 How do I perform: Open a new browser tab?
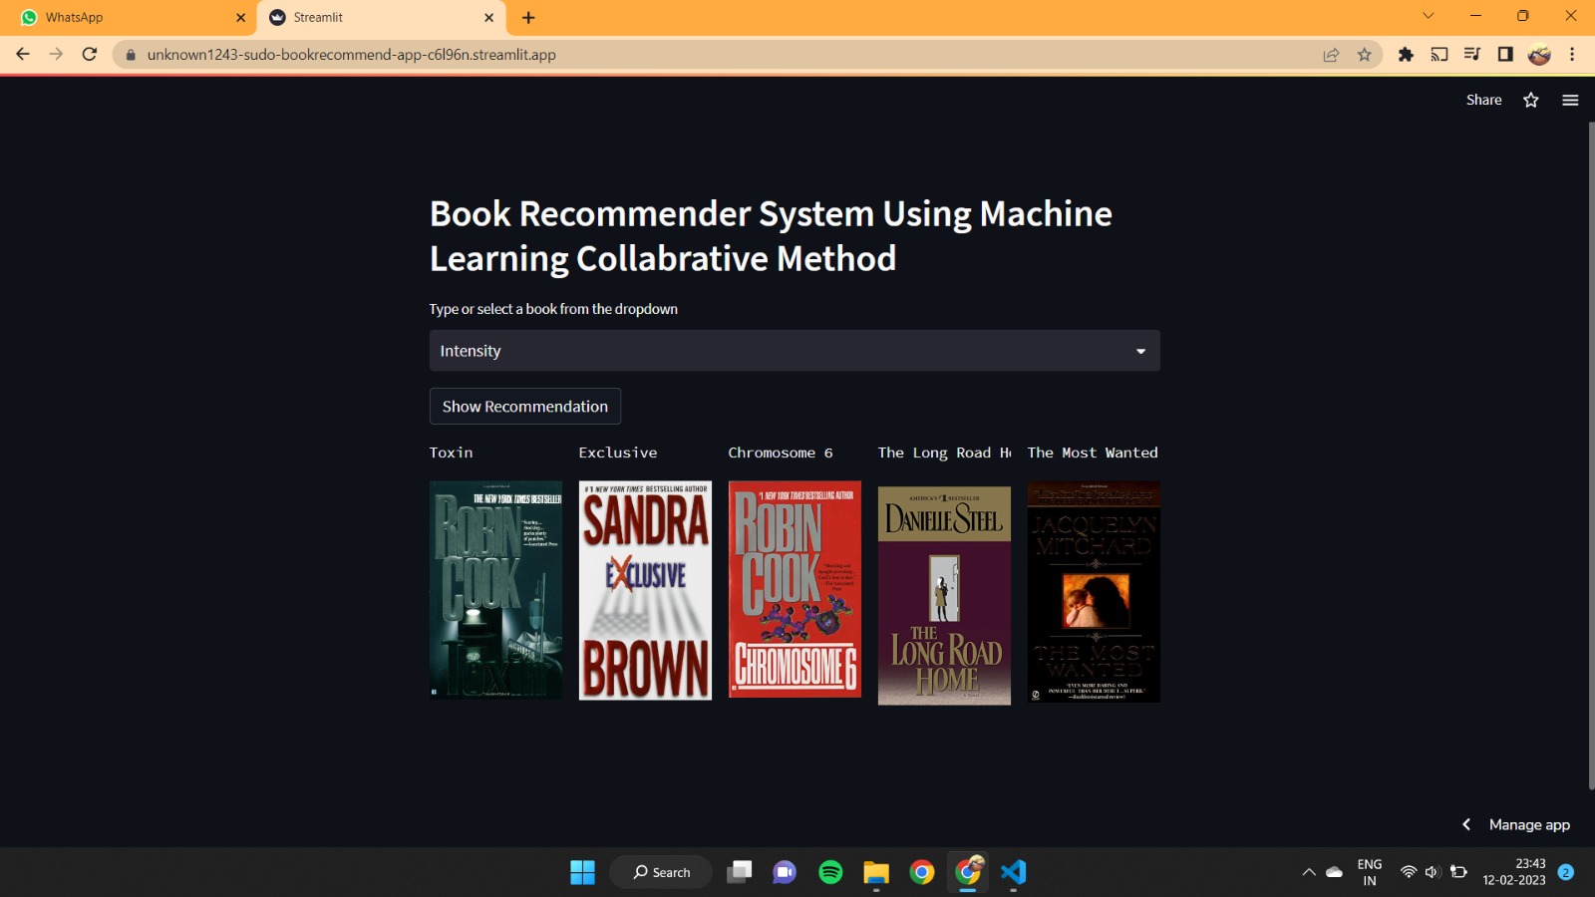[x=528, y=17]
